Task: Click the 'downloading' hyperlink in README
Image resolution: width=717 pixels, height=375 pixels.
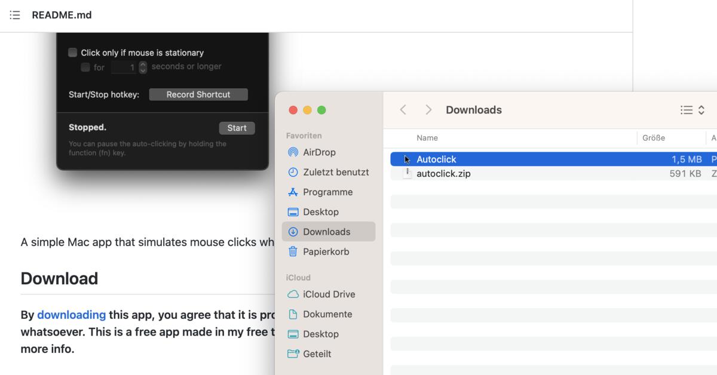Action: pos(72,315)
